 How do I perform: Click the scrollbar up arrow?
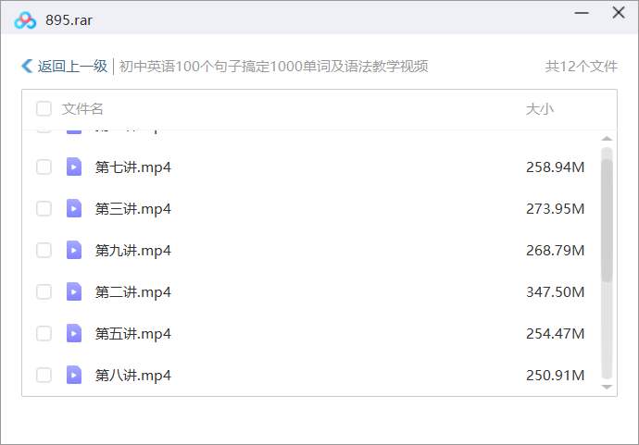click(x=608, y=140)
